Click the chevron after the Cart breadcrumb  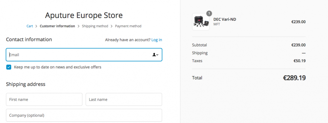pos(36,26)
